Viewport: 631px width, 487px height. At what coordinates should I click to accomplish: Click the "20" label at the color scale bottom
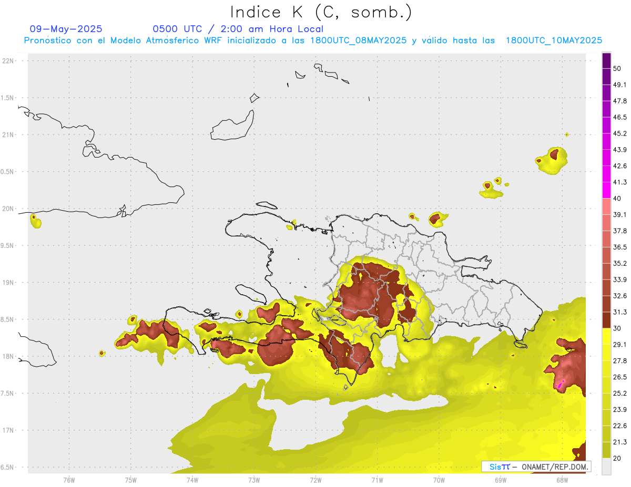[x=617, y=459]
